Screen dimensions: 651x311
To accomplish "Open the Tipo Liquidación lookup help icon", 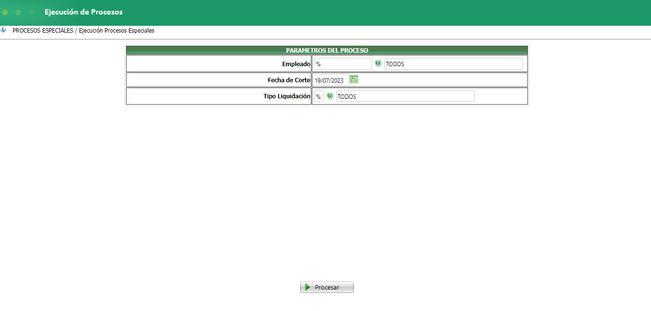I will [330, 96].
